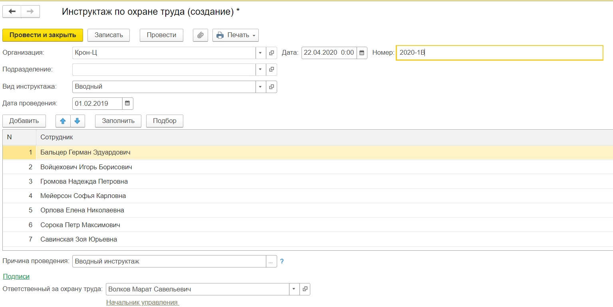Viewport: 613px width, 307px height.
Task: Move selected row up with blue arrow
Action: click(x=63, y=121)
